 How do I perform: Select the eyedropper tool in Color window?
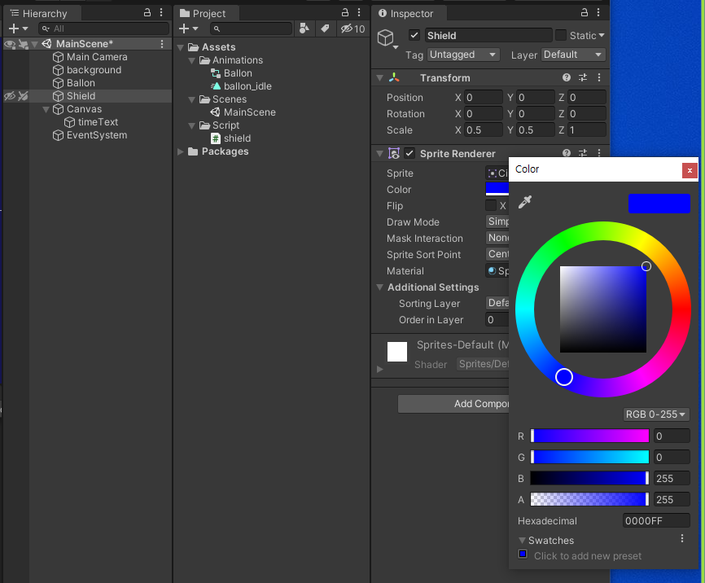point(525,202)
